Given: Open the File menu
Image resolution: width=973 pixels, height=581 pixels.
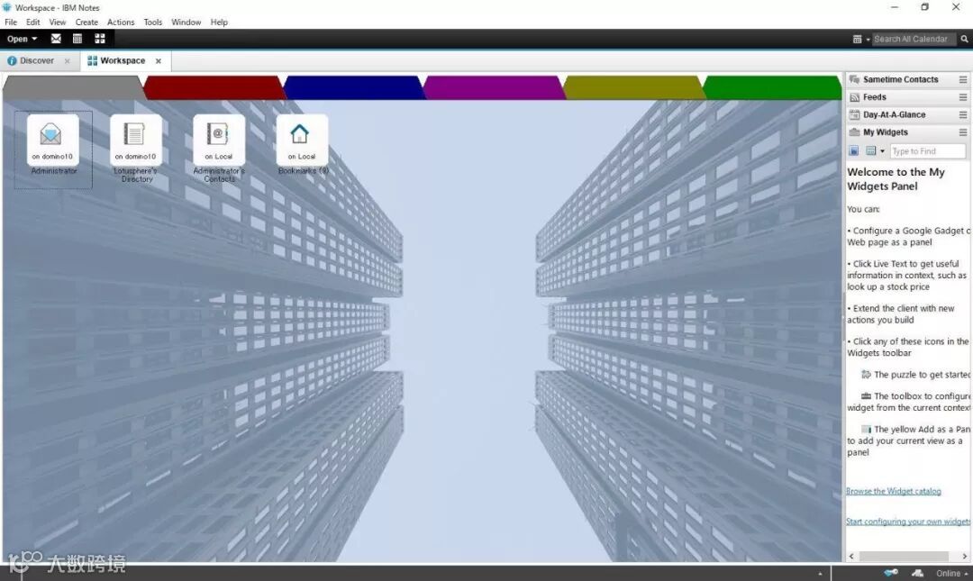Looking at the screenshot, I should click(11, 22).
